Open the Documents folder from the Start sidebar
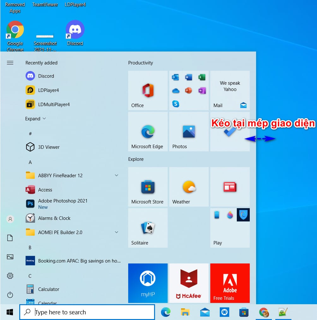 pos(10,238)
